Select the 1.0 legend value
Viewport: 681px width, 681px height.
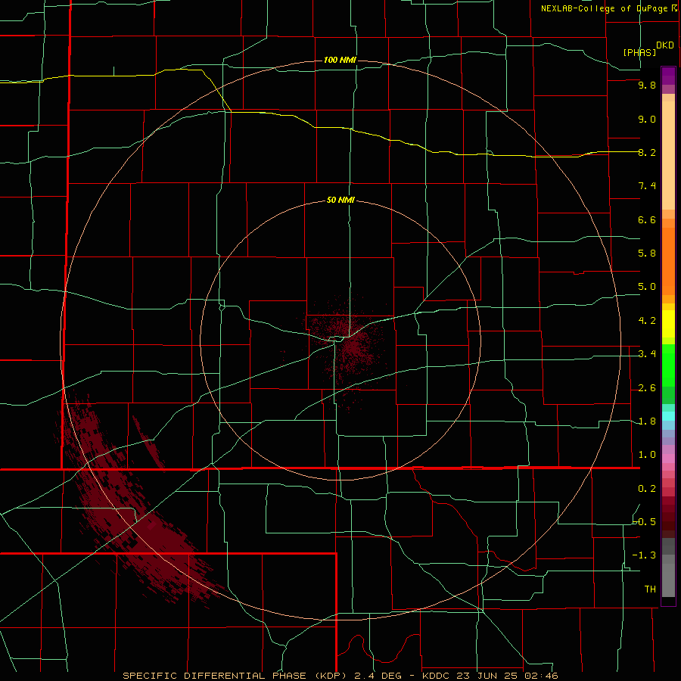[x=647, y=455]
